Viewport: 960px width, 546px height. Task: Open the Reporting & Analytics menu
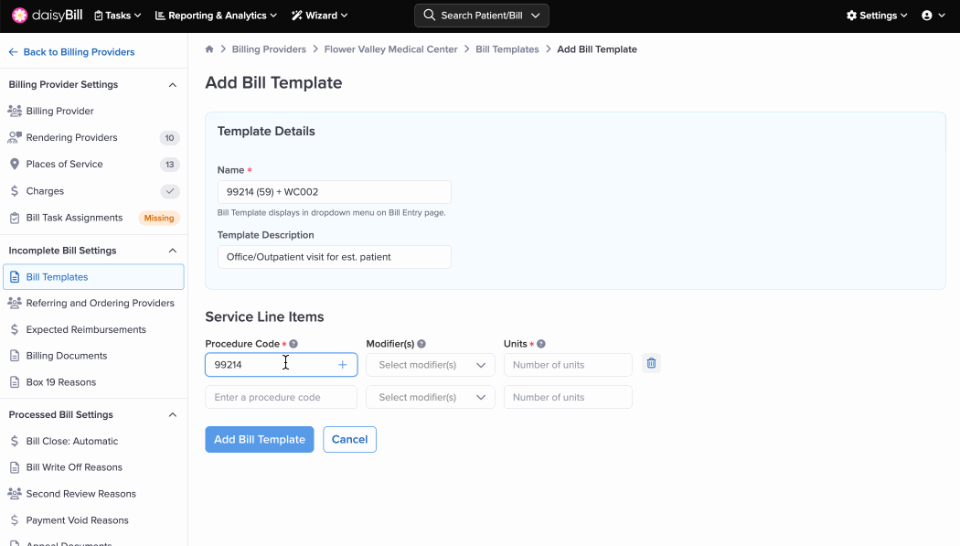pyautogui.click(x=216, y=16)
